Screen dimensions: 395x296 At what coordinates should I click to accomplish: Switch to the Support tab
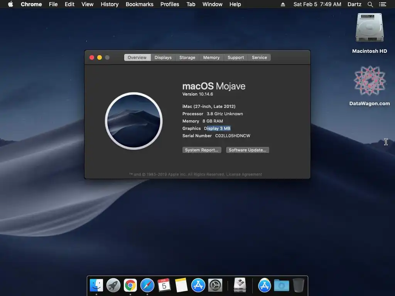(x=236, y=57)
